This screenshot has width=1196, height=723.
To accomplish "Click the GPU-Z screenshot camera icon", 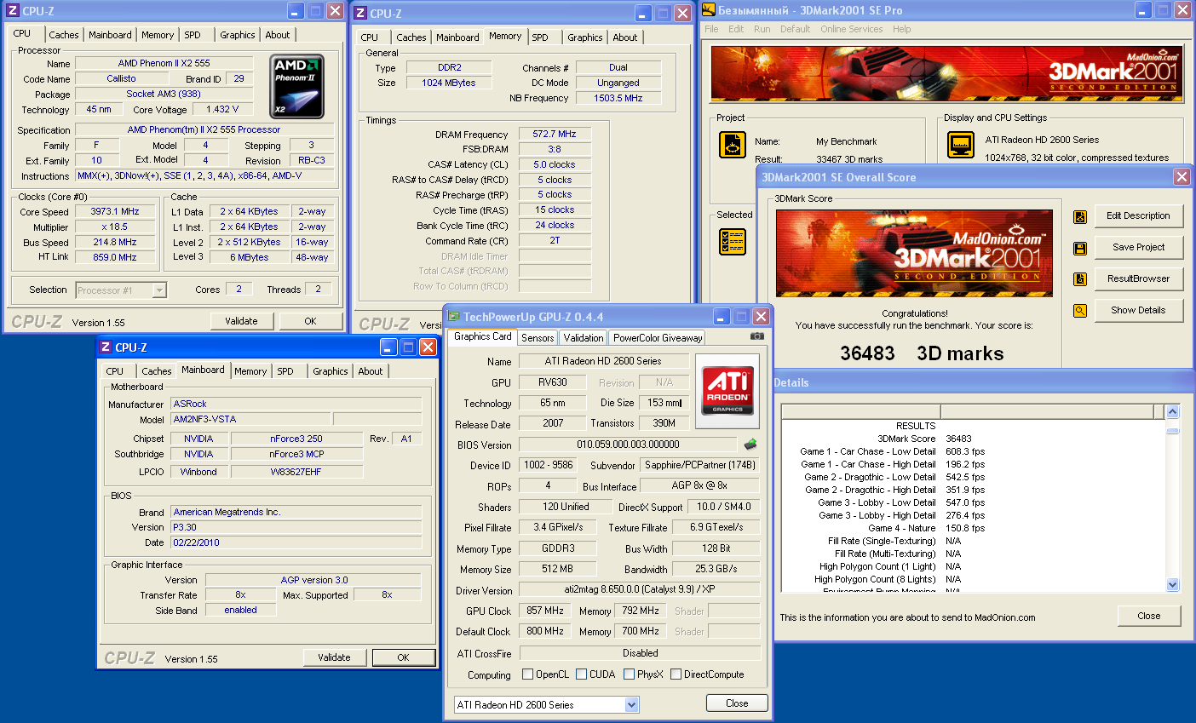I will tap(756, 336).
